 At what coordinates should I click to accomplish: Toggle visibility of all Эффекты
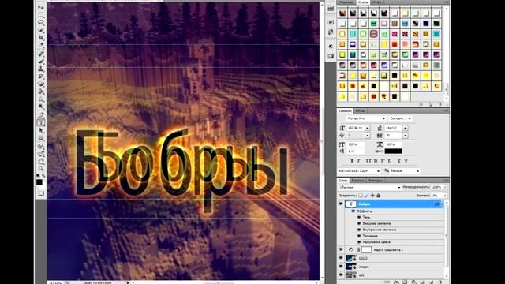coord(353,211)
